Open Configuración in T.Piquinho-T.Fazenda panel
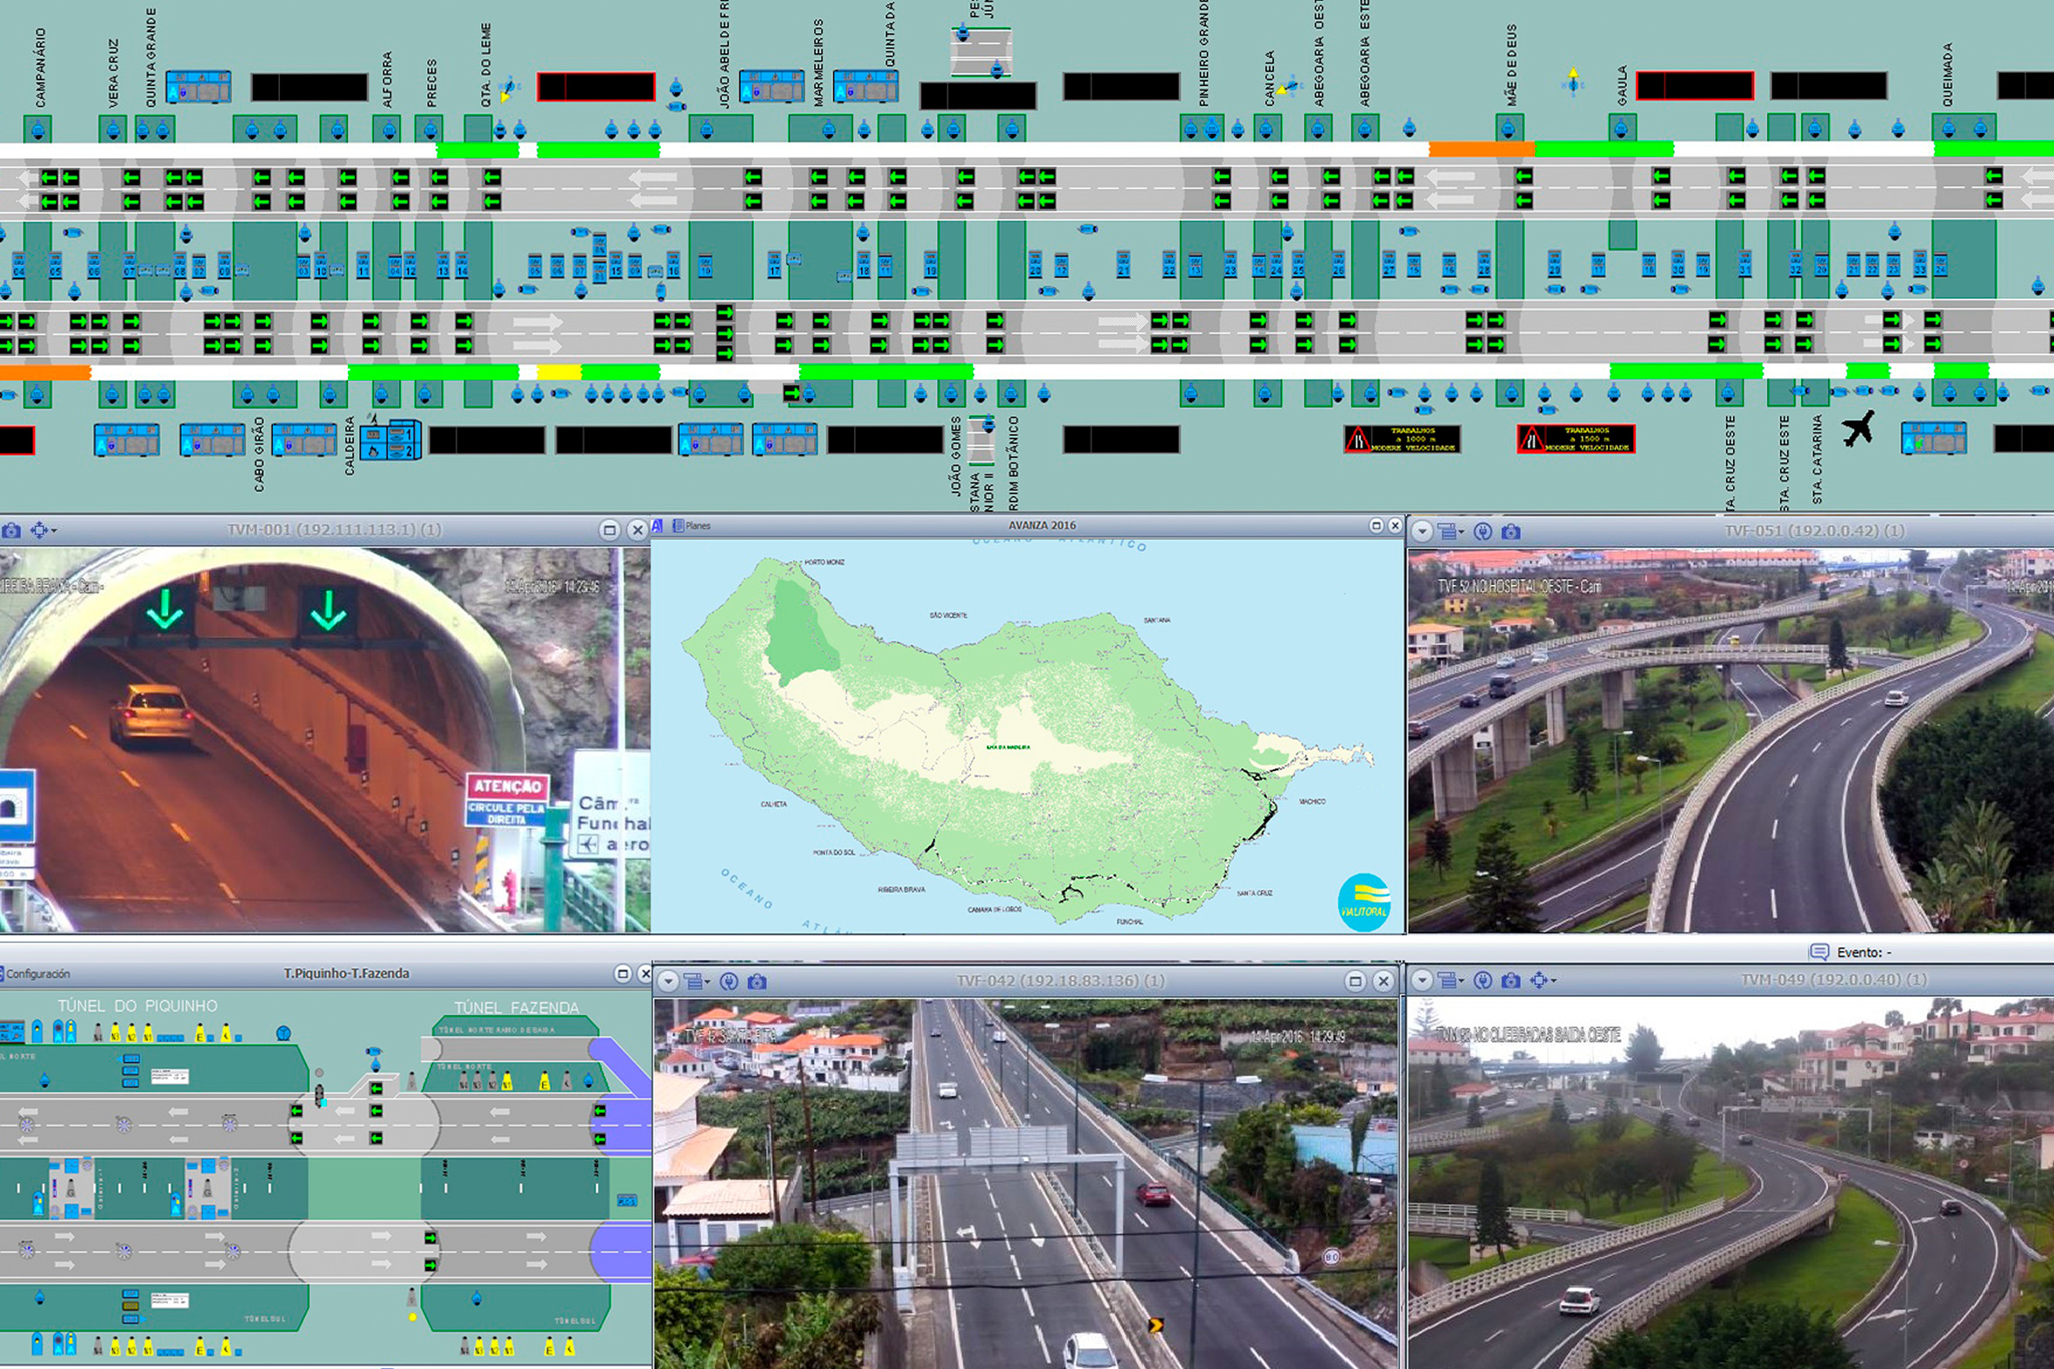2054x1369 pixels. tap(38, 974)
